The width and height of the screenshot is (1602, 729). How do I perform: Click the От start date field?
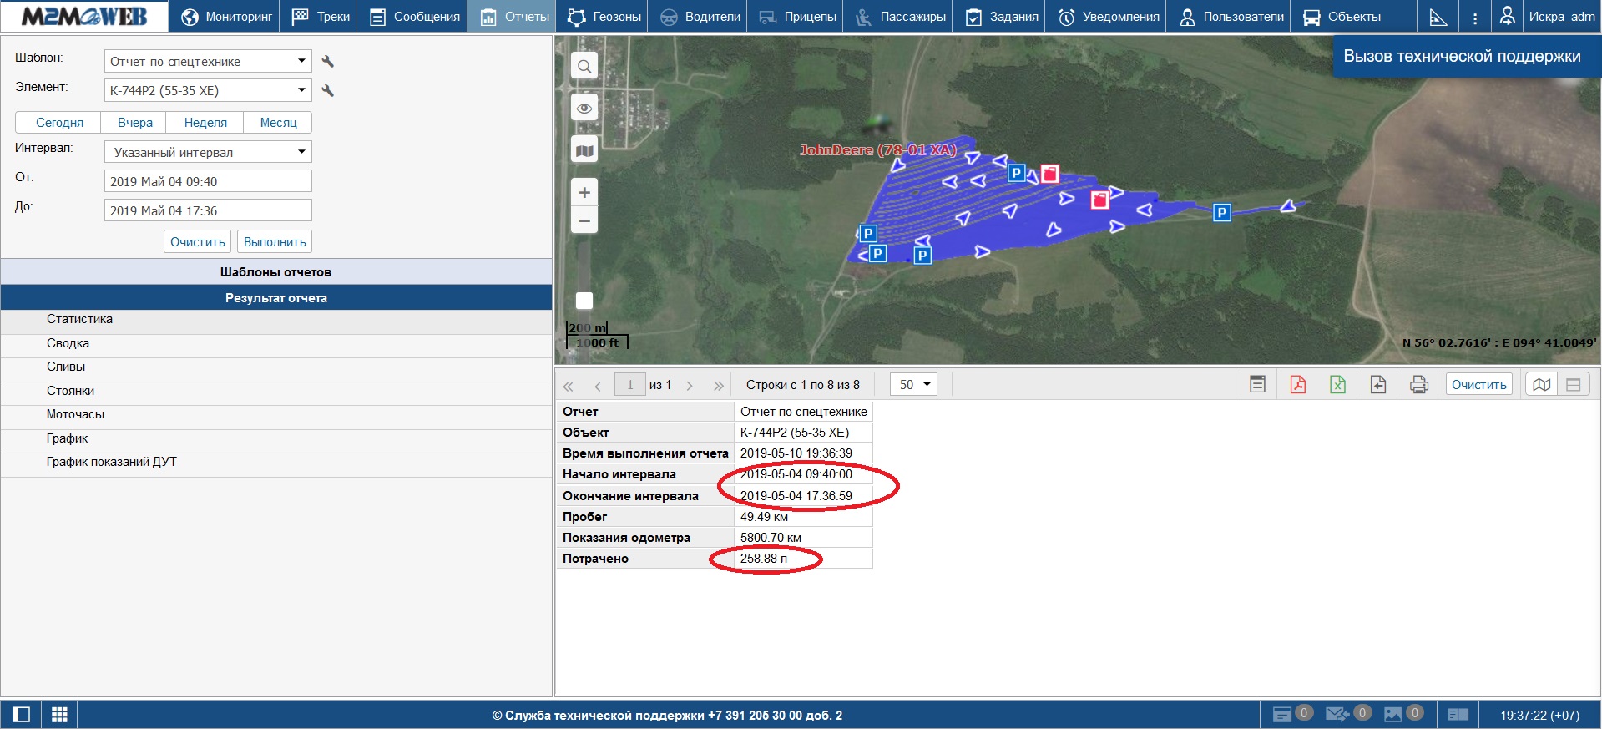(x=208, y=182)
